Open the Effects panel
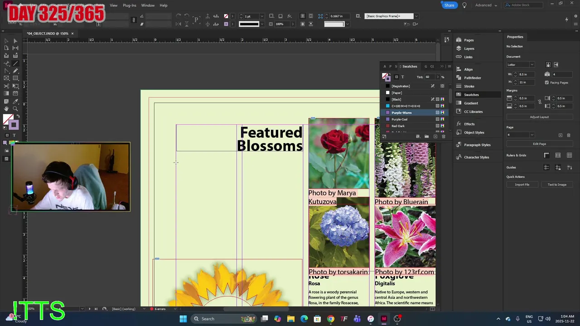Screen dimensions: 580x326 [469, 124]
